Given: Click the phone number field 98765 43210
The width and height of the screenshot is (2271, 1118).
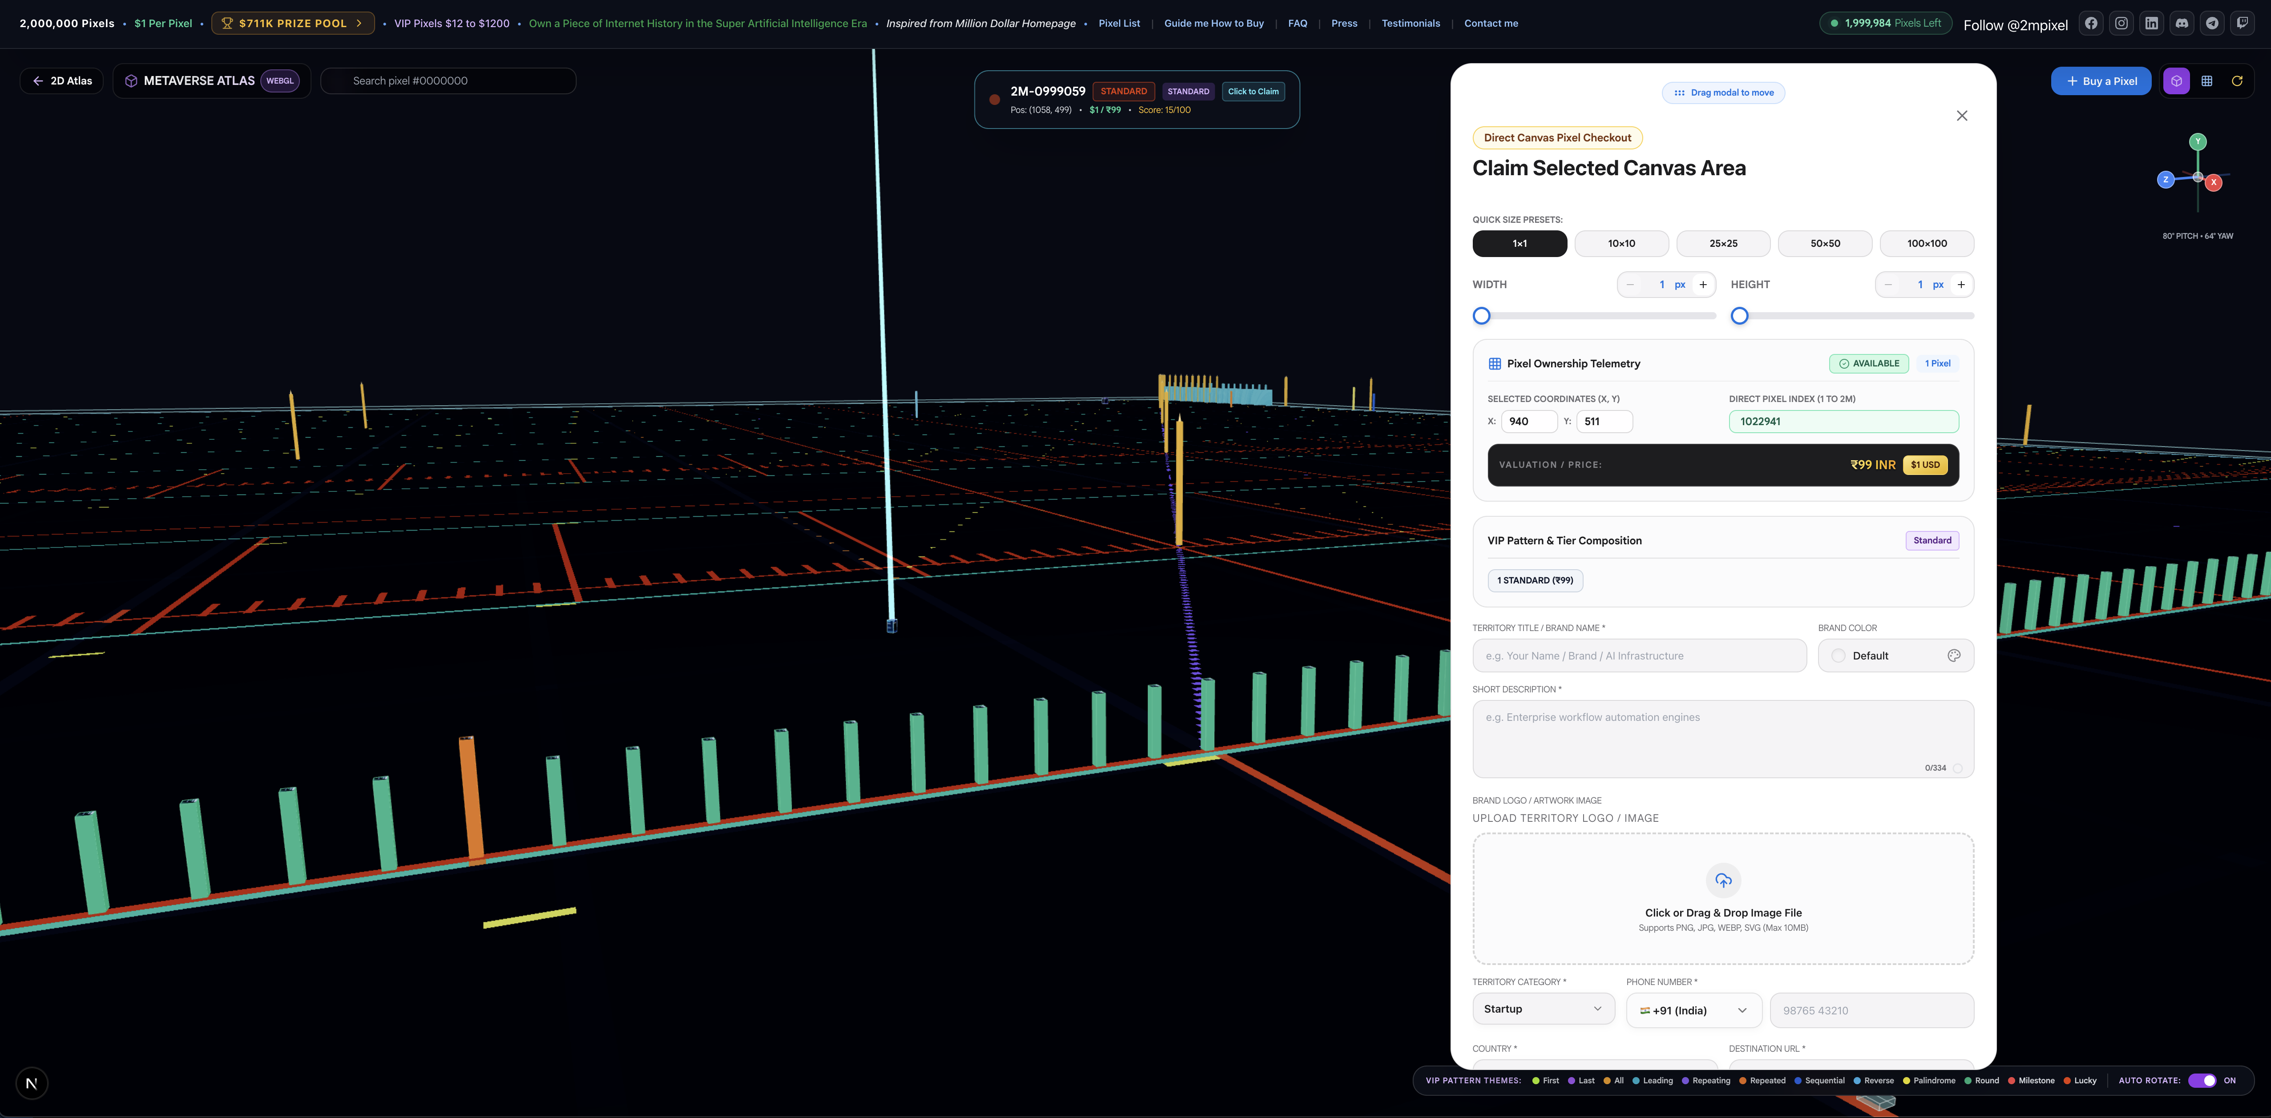Looking at the screenshot, I should [x=1871, y=1010].
